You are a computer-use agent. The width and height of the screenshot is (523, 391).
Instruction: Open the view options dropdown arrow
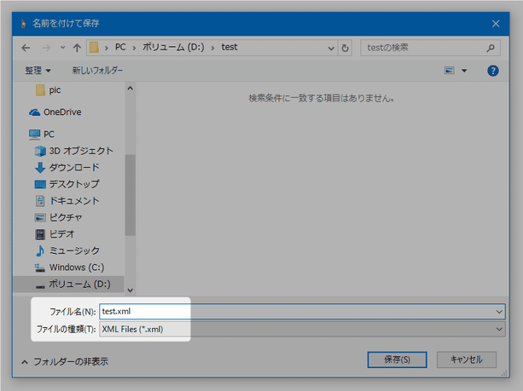tap(464, 71)
